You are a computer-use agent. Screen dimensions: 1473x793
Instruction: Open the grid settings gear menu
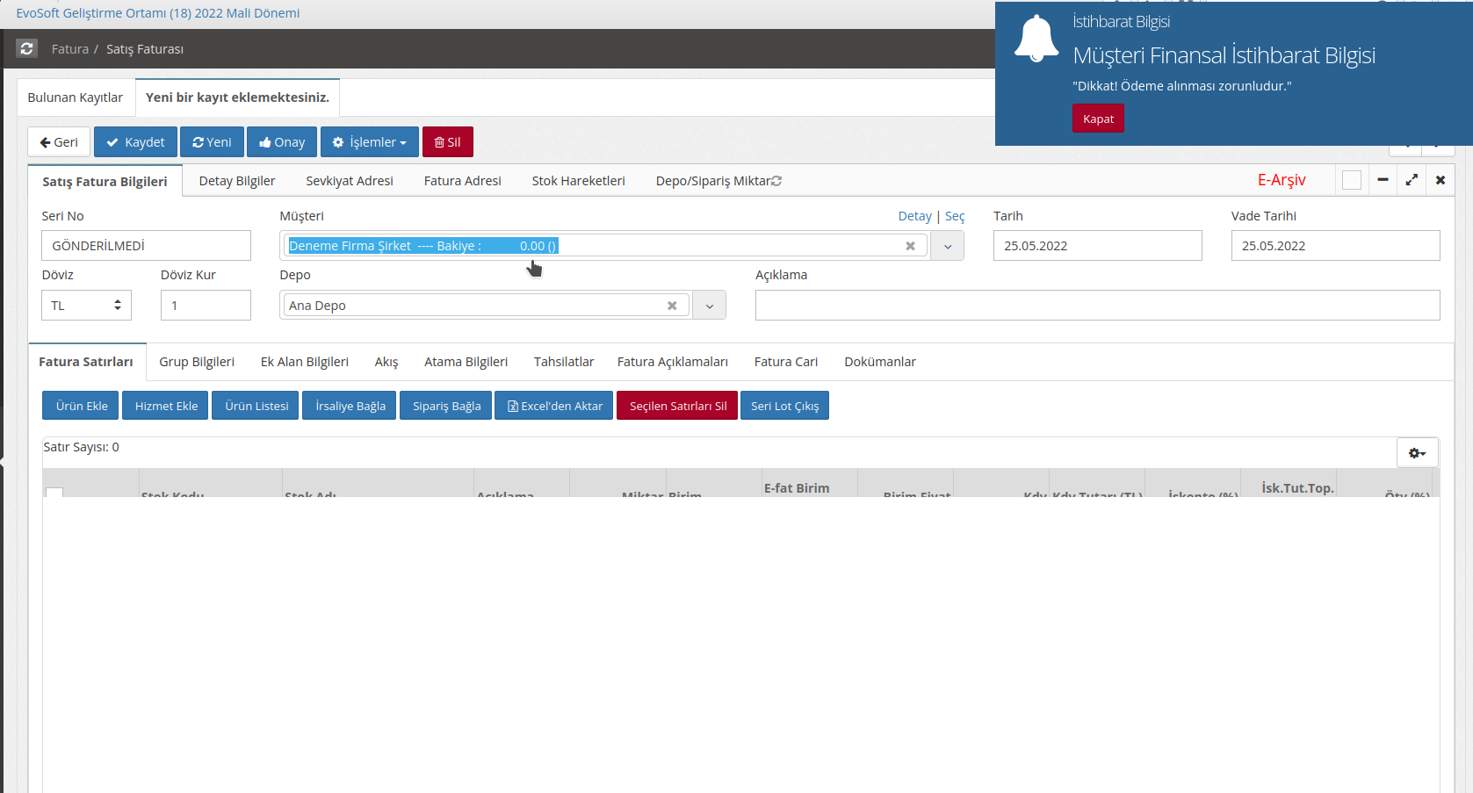point(1417,453)
